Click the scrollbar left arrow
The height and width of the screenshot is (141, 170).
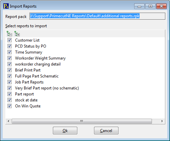pos(8,121)
